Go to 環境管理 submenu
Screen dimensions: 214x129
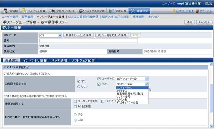point(138,17)
